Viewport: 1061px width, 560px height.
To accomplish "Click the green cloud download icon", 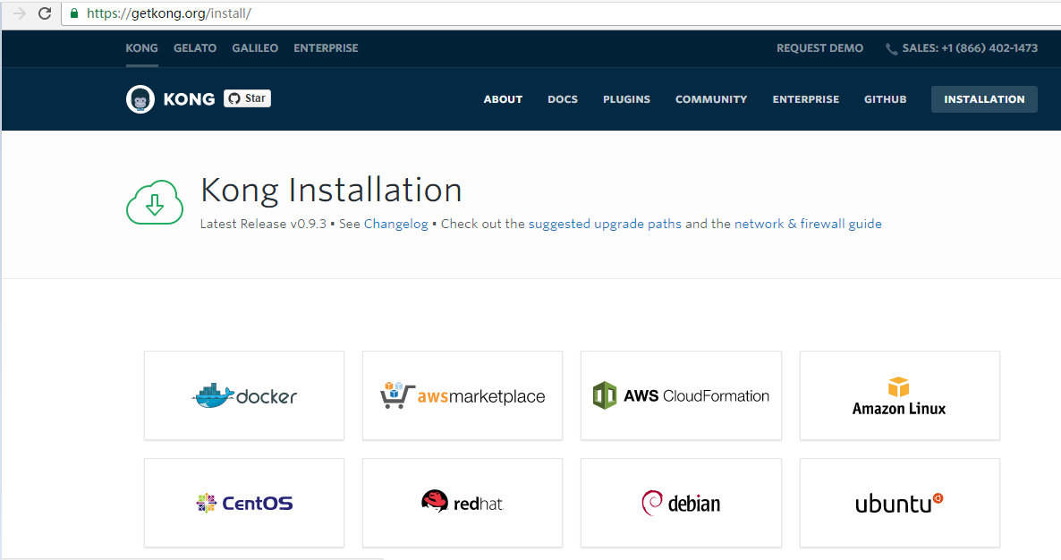I will tap(154, 201).
